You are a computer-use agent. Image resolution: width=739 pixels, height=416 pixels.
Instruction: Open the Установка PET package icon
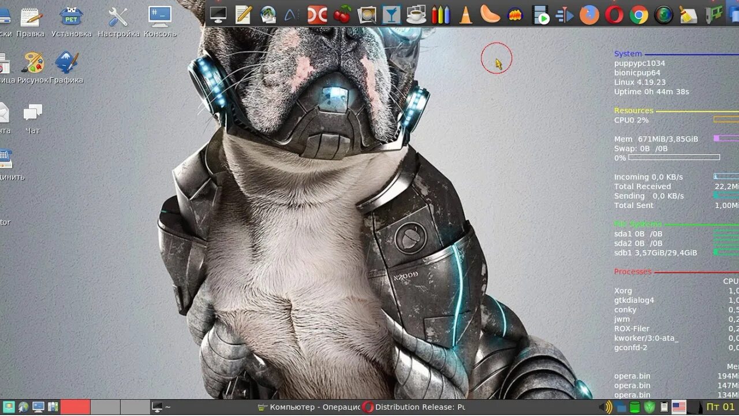[x=71, y=23]
